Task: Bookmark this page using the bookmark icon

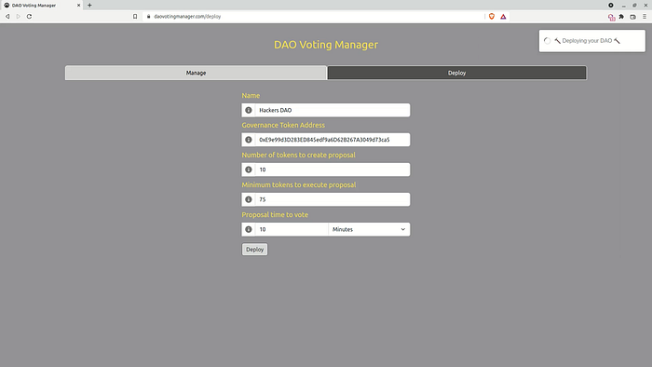Action: coord(135,17)
